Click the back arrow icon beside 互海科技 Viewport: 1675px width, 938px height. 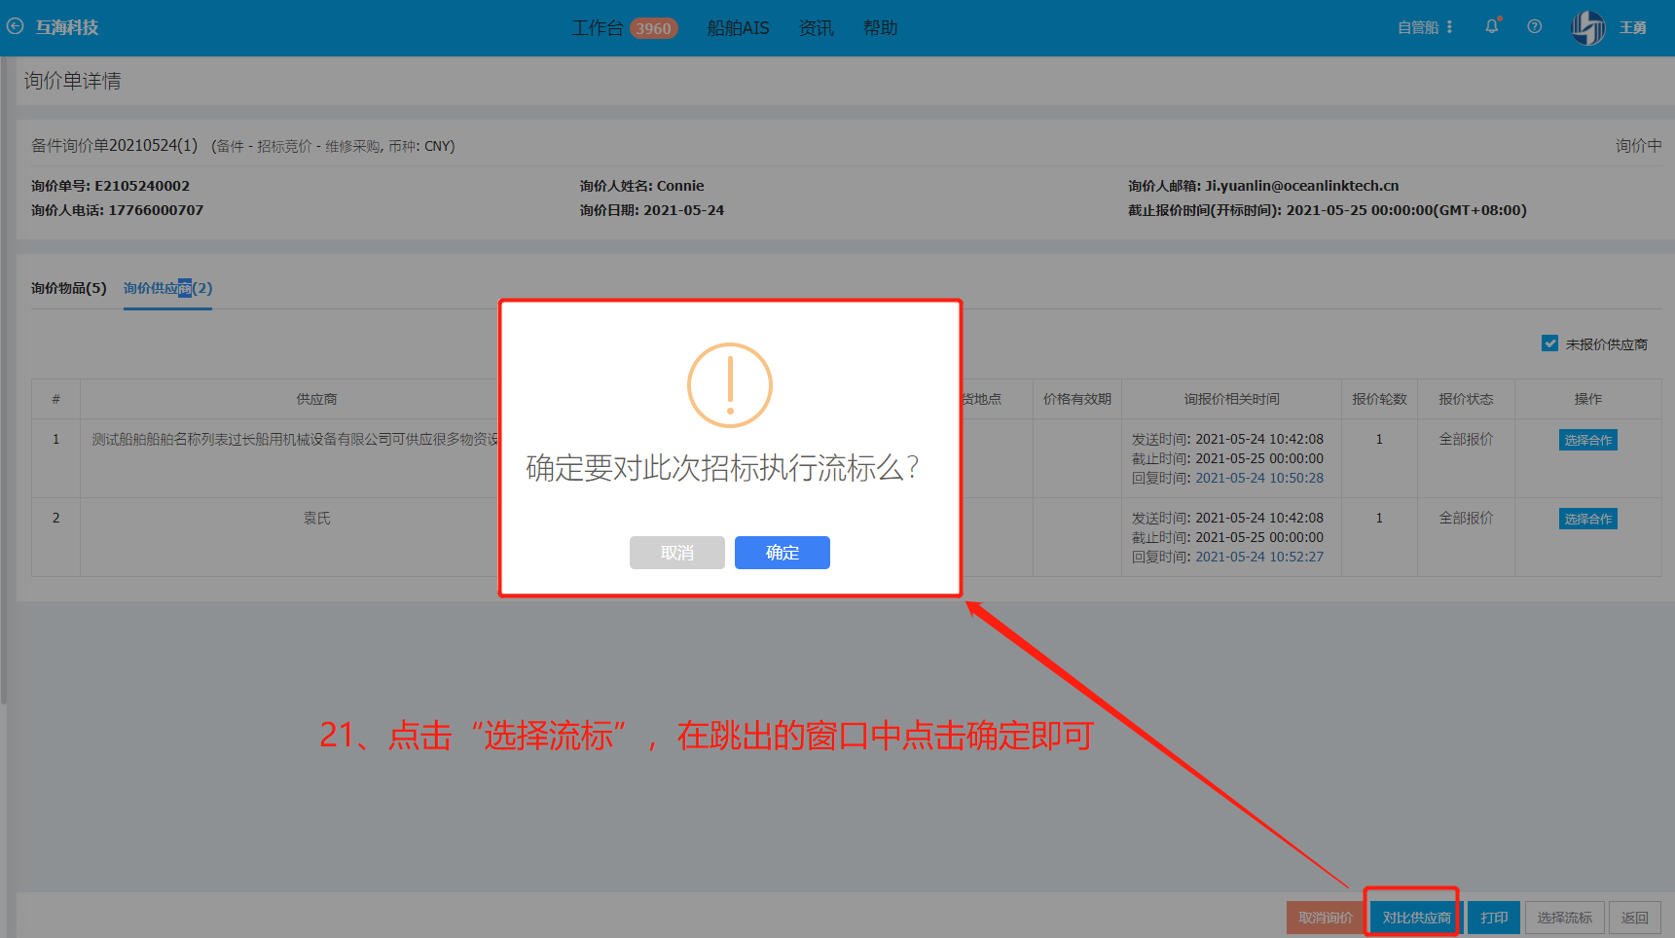pos(15,27)
